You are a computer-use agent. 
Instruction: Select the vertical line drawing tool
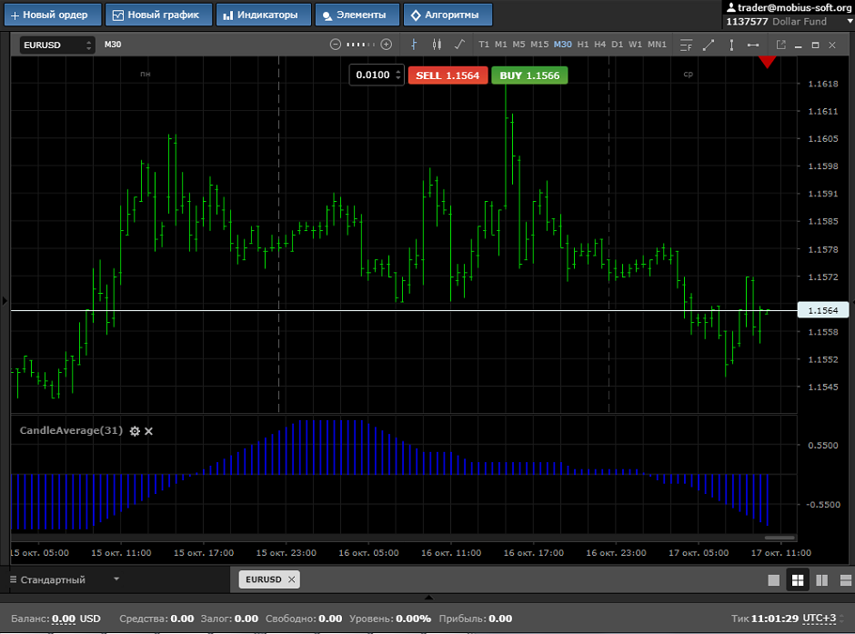(x=731, y=45)
